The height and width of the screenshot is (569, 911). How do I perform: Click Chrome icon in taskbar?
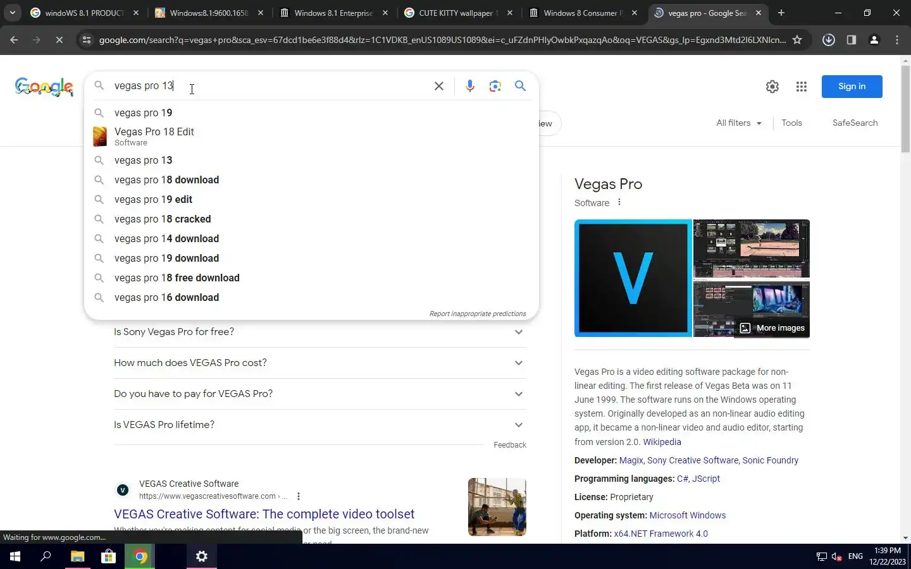click(140, 556)
